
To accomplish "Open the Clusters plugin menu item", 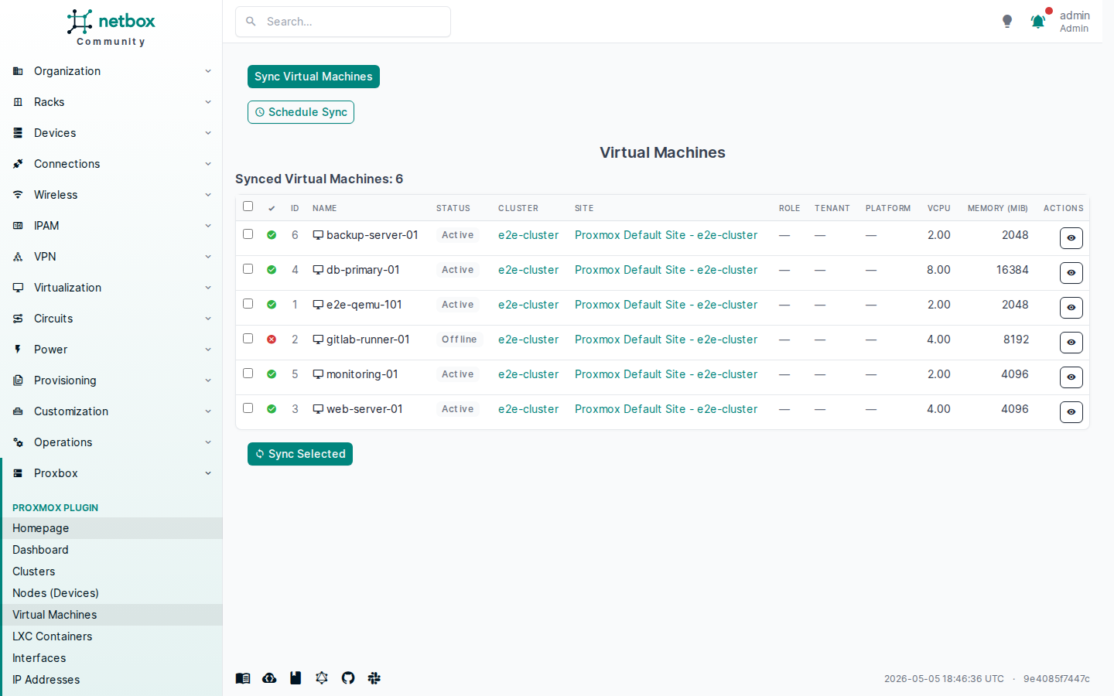I will pos(111,571).
